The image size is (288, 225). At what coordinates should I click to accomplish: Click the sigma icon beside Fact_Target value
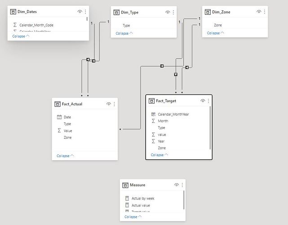tap(153, 135)
